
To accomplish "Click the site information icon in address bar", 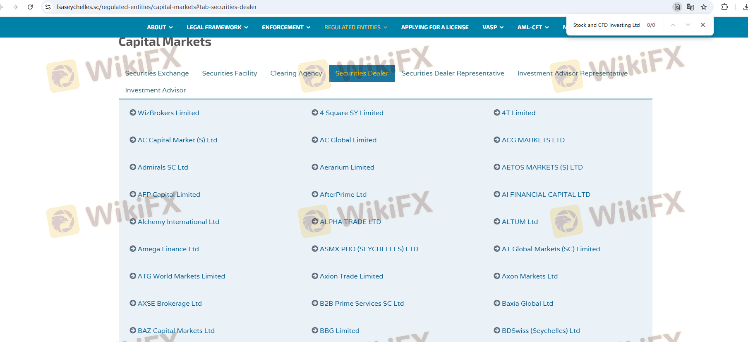I will tap(48, 7).
